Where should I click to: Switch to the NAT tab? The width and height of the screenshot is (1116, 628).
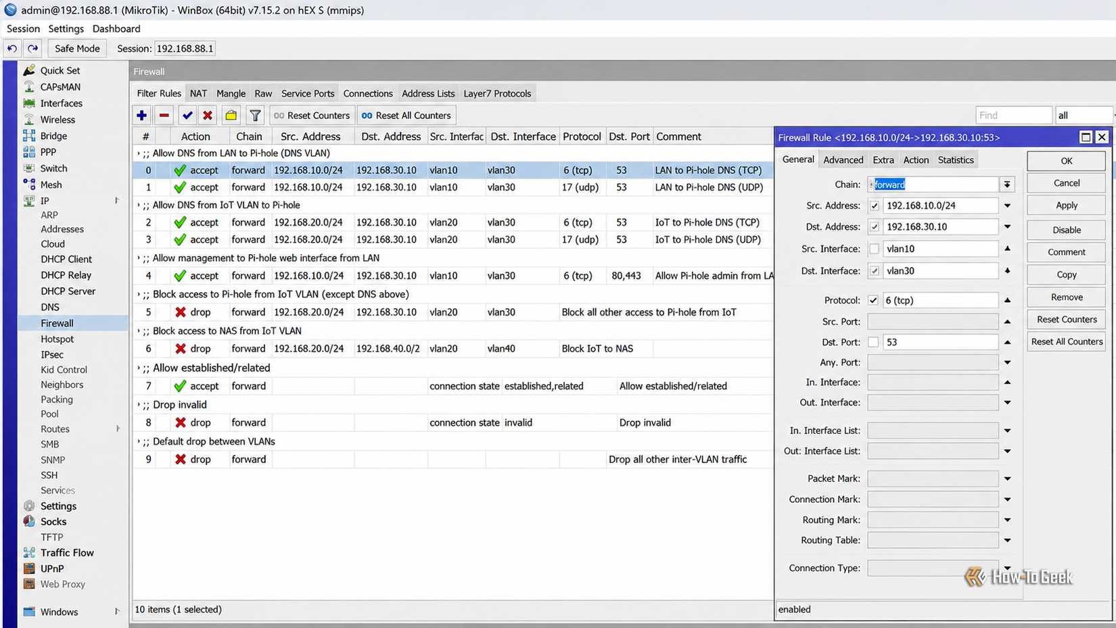(198, 93)
